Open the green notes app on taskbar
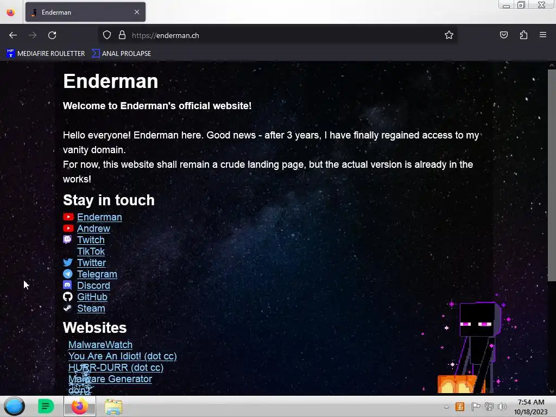556x417 pixels. (x=46, y=406)
